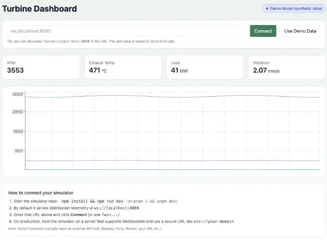This screenshot has height=243, width=327.
Task: Click the How to connect your simulator heading
Action: tap(40, 192)
